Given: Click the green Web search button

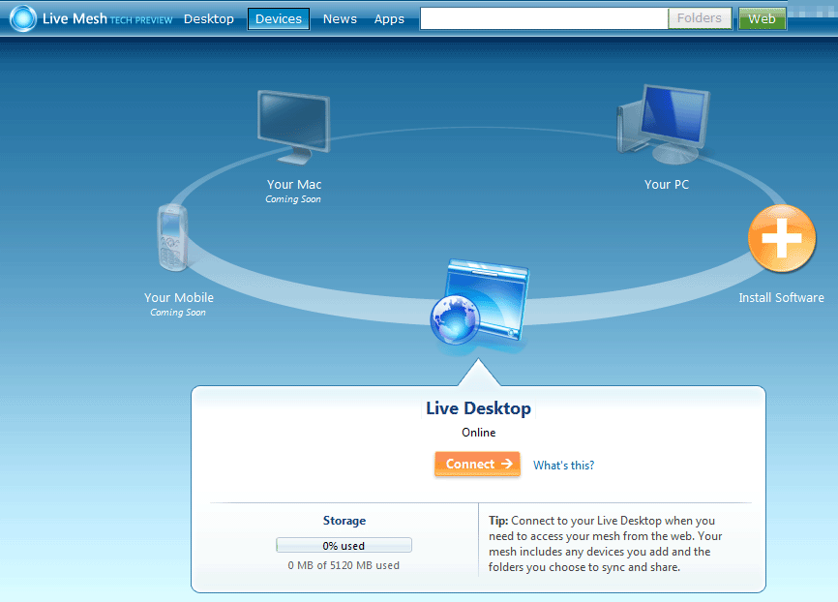Looking at the screenshot, I should click(763, 18).
